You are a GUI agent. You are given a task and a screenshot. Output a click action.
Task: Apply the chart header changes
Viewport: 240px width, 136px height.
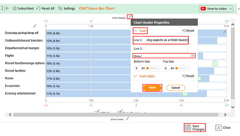tap(152, 88)
